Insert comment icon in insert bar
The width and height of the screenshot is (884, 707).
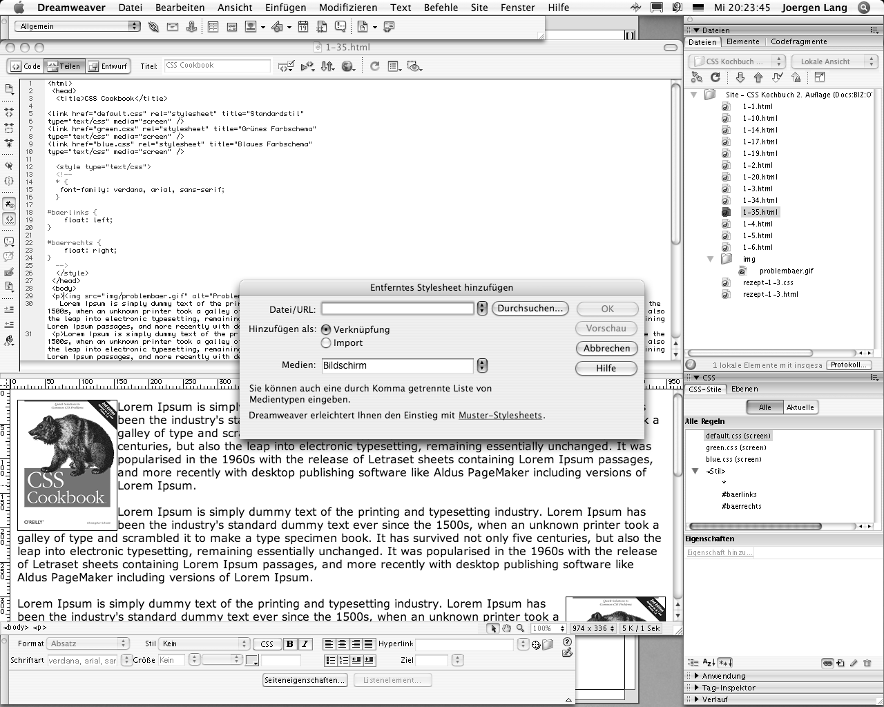(340, 27)
